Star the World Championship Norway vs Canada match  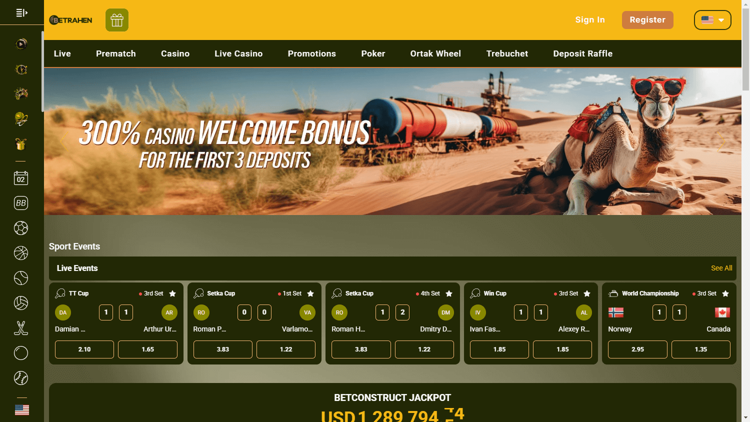725,293
